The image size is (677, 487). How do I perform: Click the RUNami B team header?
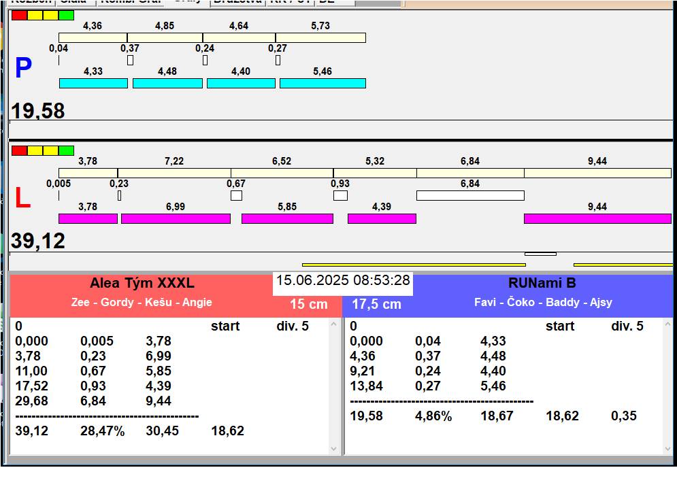coord(542,284)
